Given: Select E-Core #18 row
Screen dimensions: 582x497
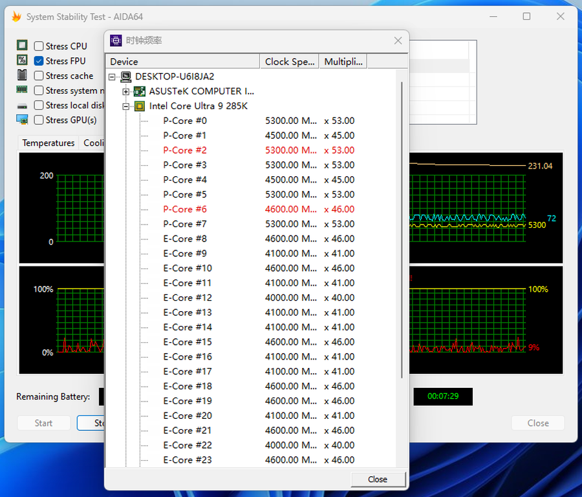Looking at the screenshot, I should coord(258,386).
